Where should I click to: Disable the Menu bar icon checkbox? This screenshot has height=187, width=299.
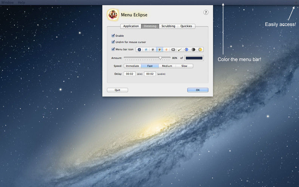113,49
